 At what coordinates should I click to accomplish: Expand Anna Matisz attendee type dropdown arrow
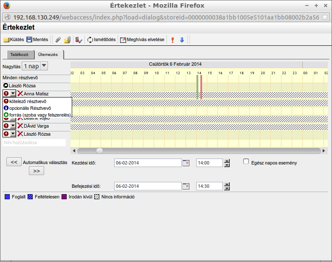pyautogui.click(x=13, y=93)
